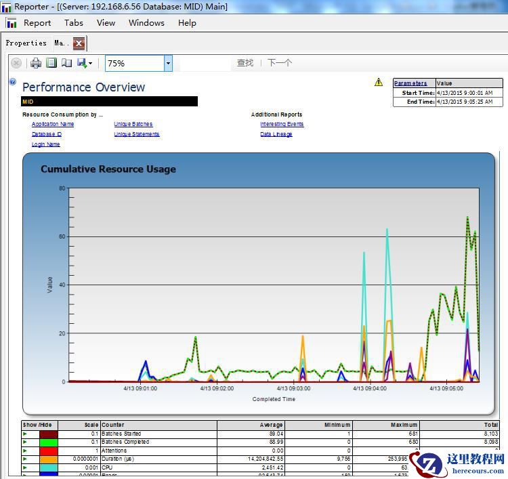Click the yellow warning triangle icon
The image size is (508, 479).
point(379,83)
